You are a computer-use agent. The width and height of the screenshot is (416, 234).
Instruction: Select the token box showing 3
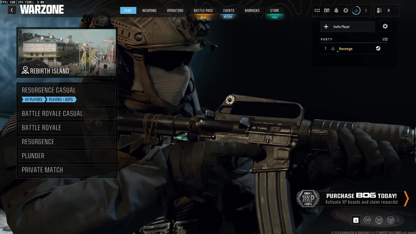point(356,220)
